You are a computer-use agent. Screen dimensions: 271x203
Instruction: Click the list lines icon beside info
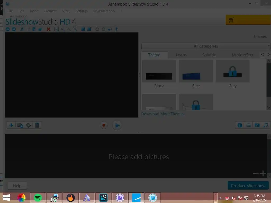coord(249,125)
